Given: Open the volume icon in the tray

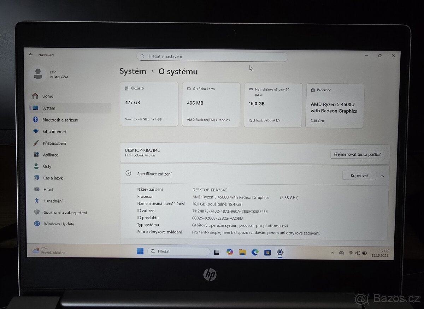Looking at the screenshot, I should click(358, 253).
